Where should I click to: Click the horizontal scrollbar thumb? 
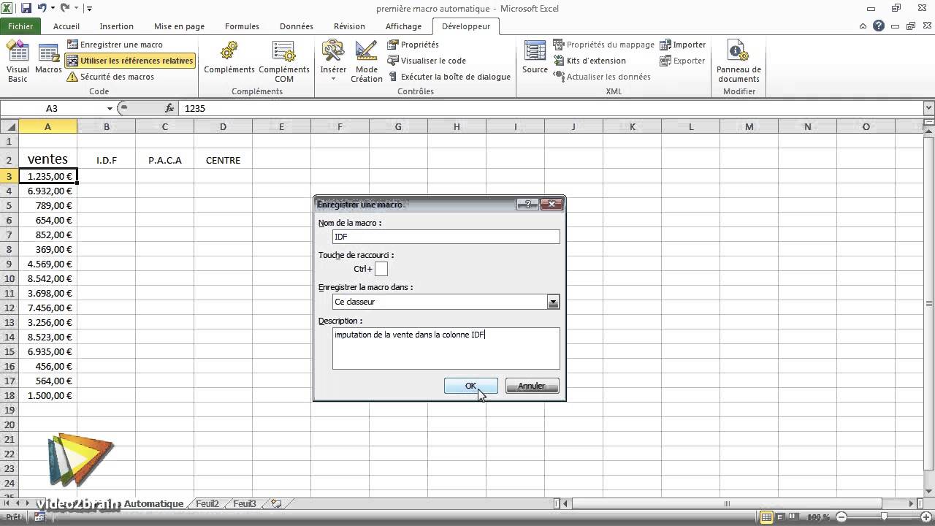point(727,503)
